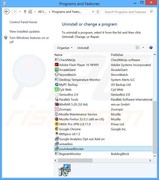Click the Adobe Flash Player icon
The width and height of the screenshot is (159, 180).
tap(56, 65)
